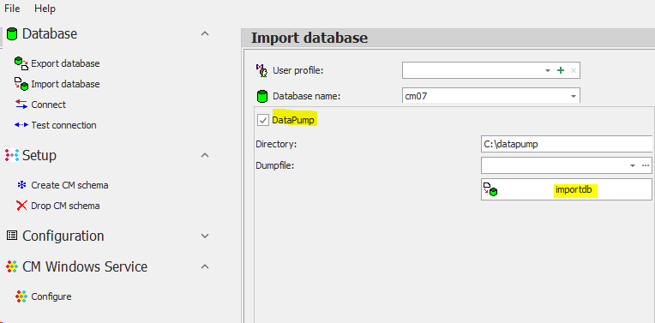Select the Drop CM schema link
Viewport: 655px width, 323px height.
(x=65, y=206)
